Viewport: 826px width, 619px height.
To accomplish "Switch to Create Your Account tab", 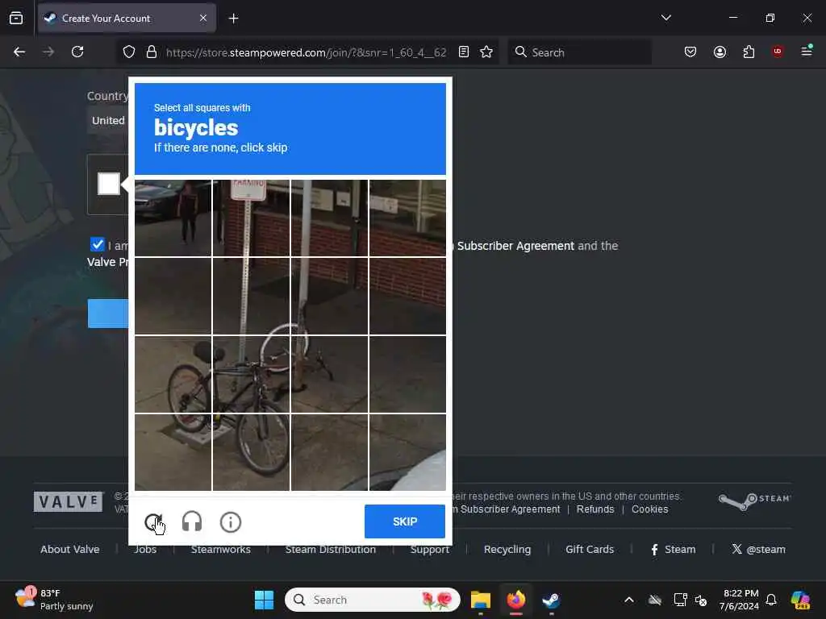I will 127,19.
